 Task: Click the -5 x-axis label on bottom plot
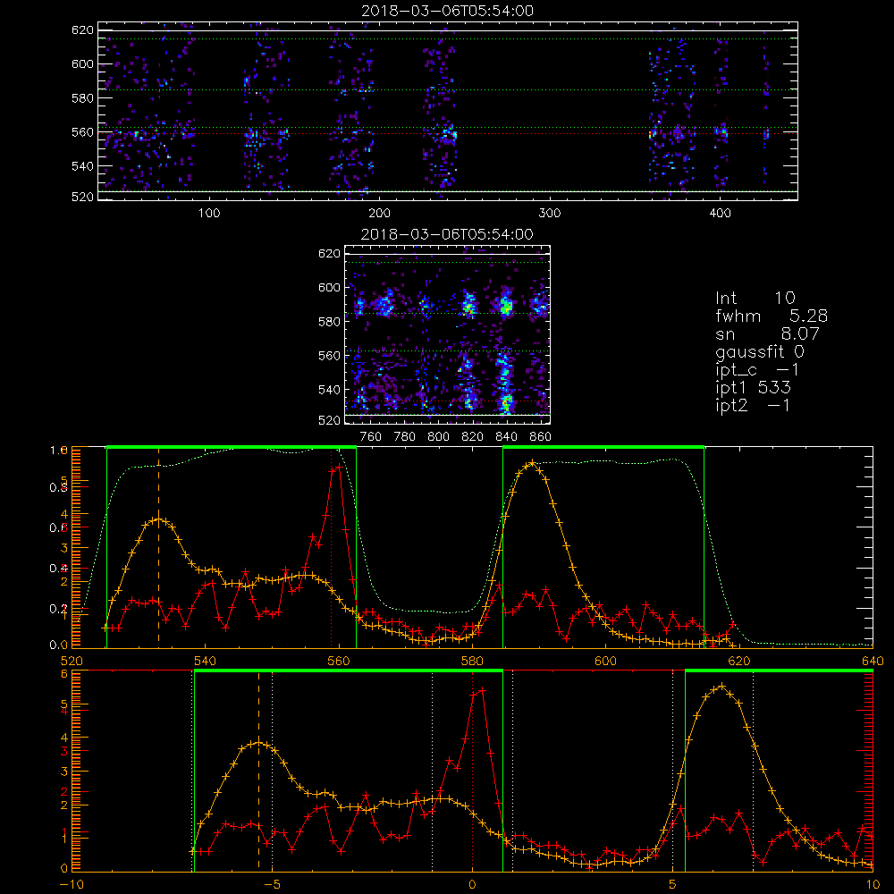click(273, 884)
